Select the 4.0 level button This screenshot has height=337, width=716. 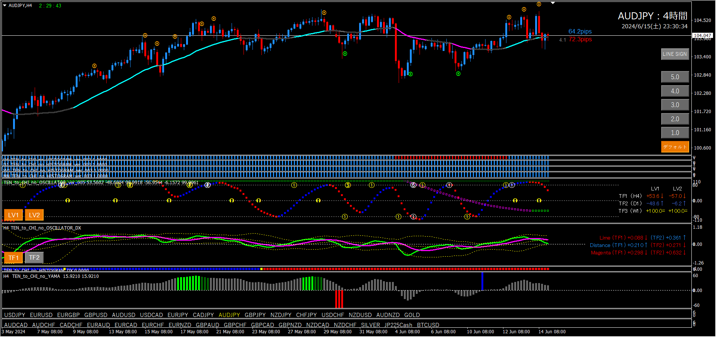[675, 91]
